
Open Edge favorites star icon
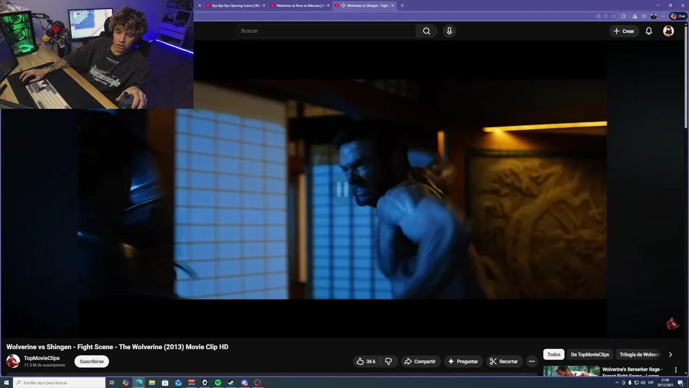click(x=644, y=16)
